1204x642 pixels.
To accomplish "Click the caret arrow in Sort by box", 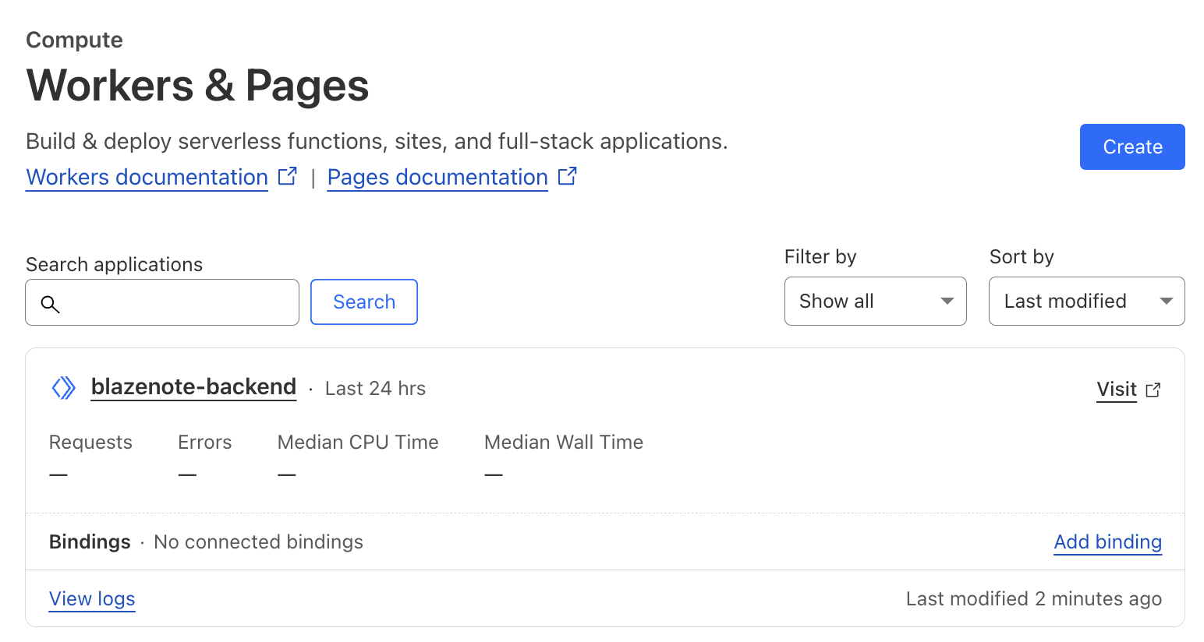I will [x=1166, y=301].
